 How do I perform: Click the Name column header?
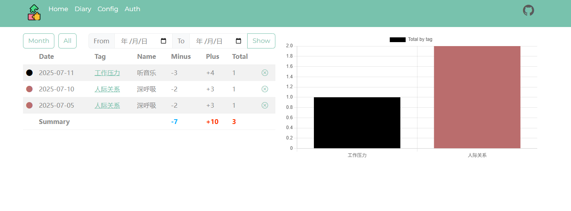[146, 56]
